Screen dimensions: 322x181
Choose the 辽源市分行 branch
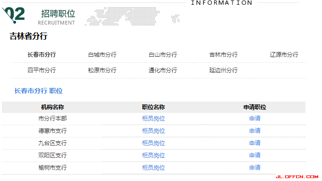[x=284, y=55]
